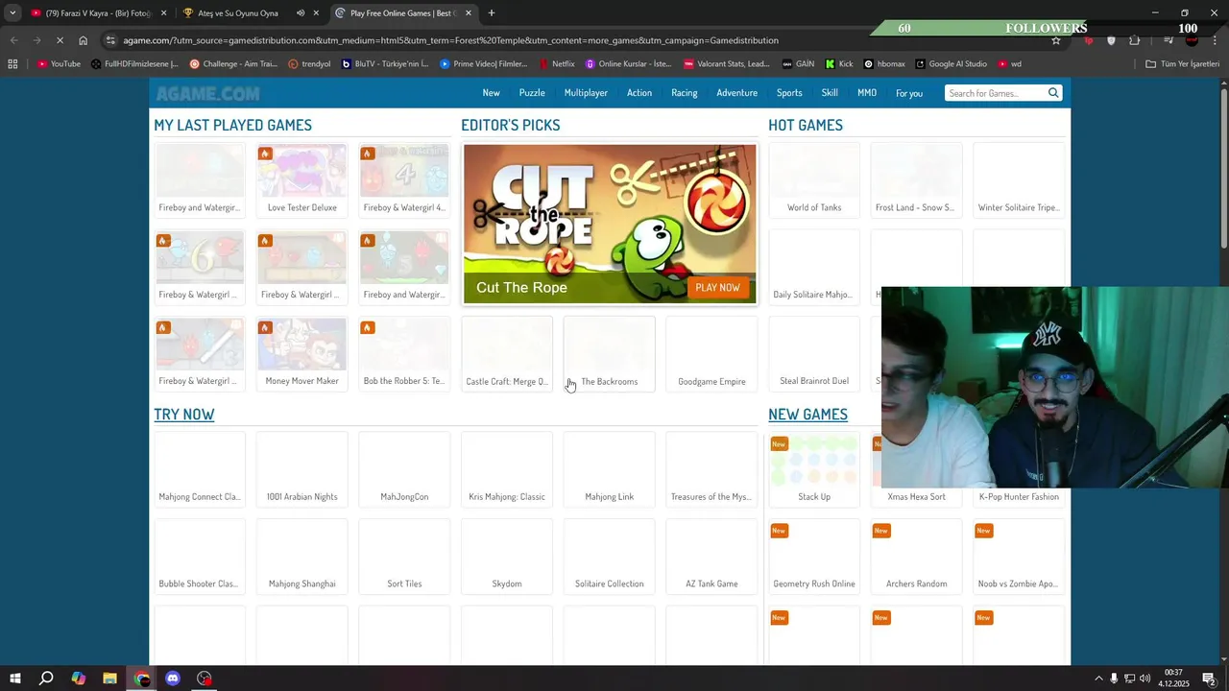
Task: Open the Racing category
Action: pyautogui.click(x=685, y=93)
